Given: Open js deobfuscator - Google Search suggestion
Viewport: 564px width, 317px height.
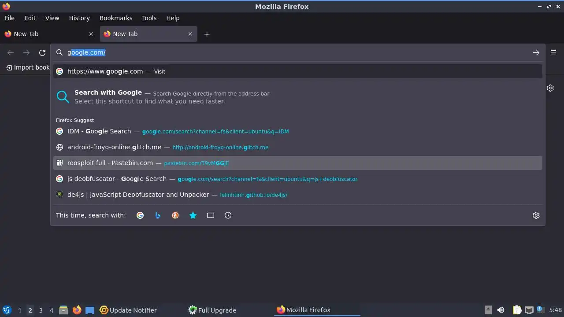Looking at the screenshot, I should coord(298,179).
